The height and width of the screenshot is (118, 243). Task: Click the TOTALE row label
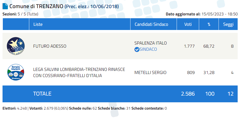coord(42,94)
